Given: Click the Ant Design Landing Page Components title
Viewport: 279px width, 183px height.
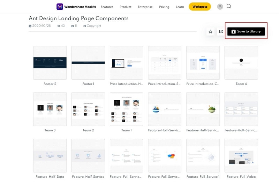Looking at the screenshot, I should (x=79, y=19).
